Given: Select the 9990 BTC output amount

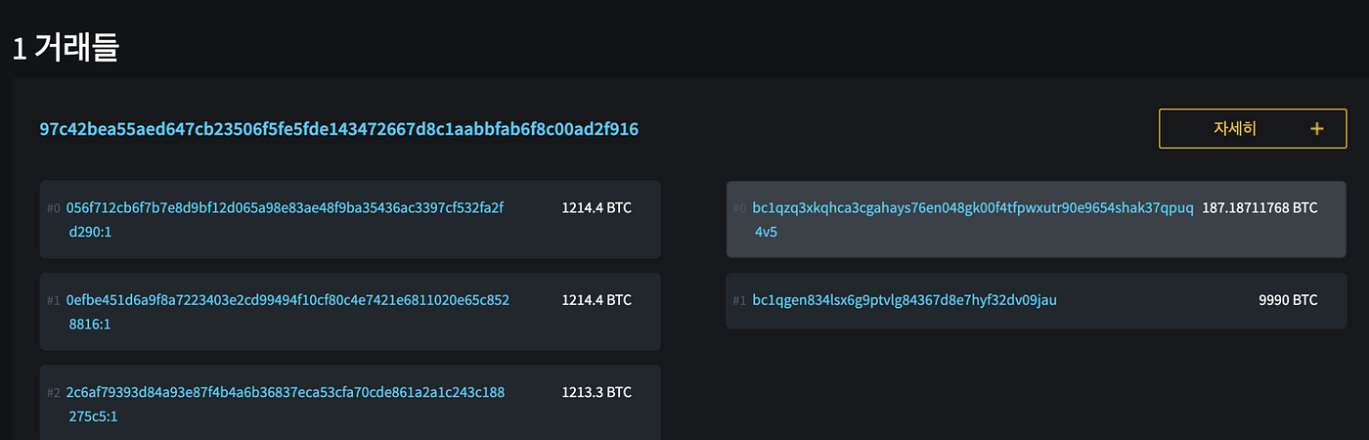Looking at the screenshot, I should [1288, 300].
